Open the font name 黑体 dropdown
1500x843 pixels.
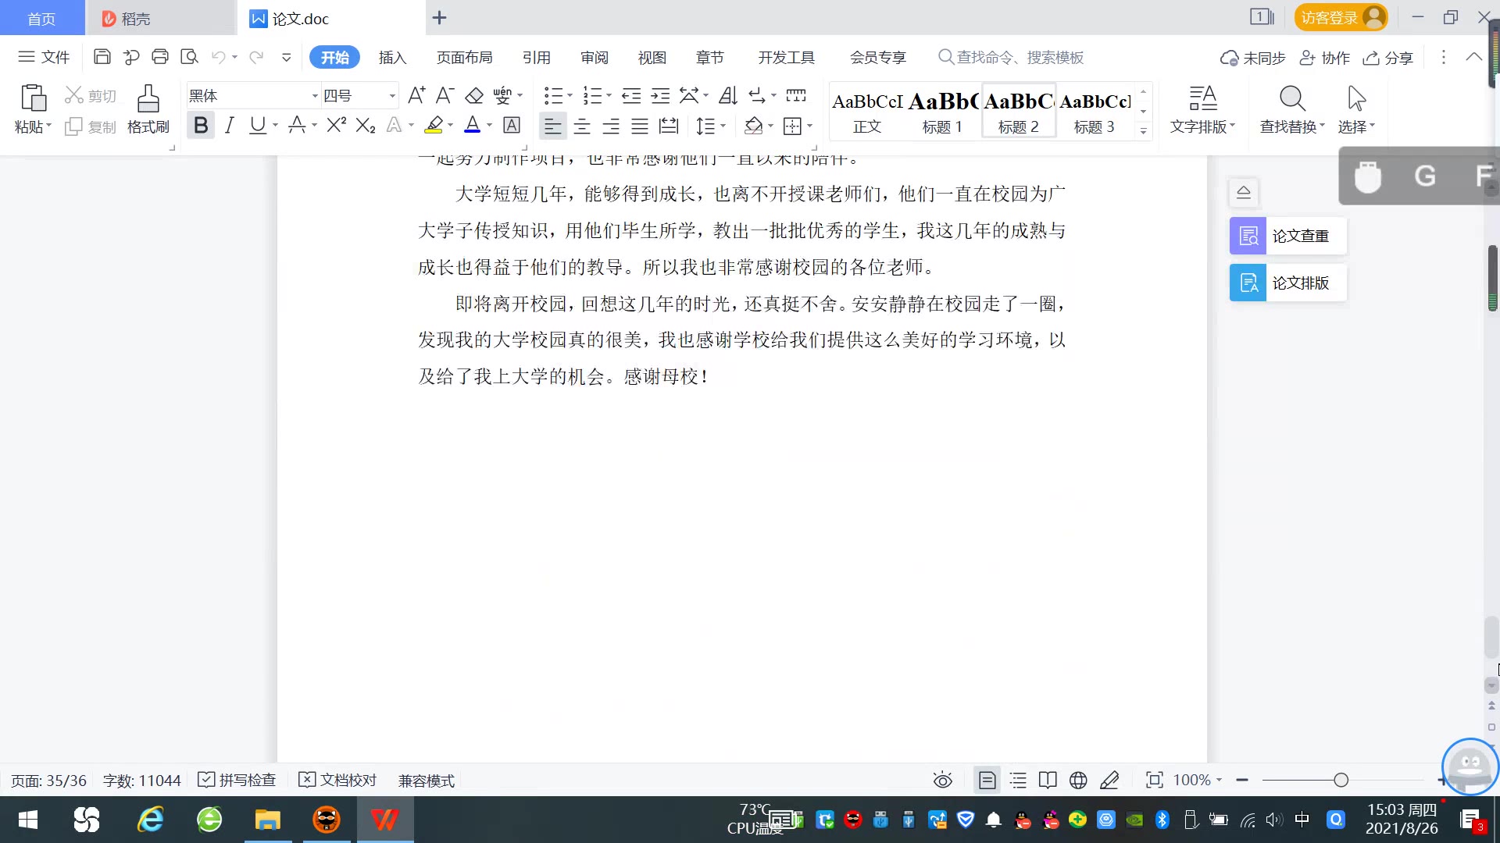pyautogui.click(x=315, y=96)
